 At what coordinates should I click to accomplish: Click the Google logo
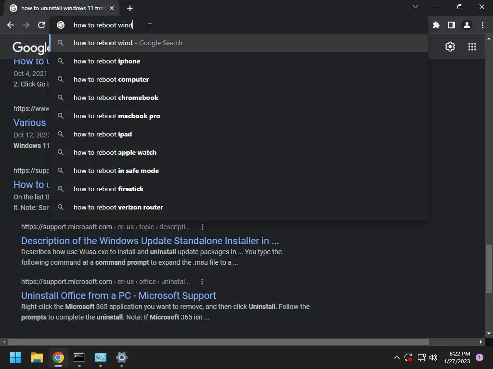(31, 48)
